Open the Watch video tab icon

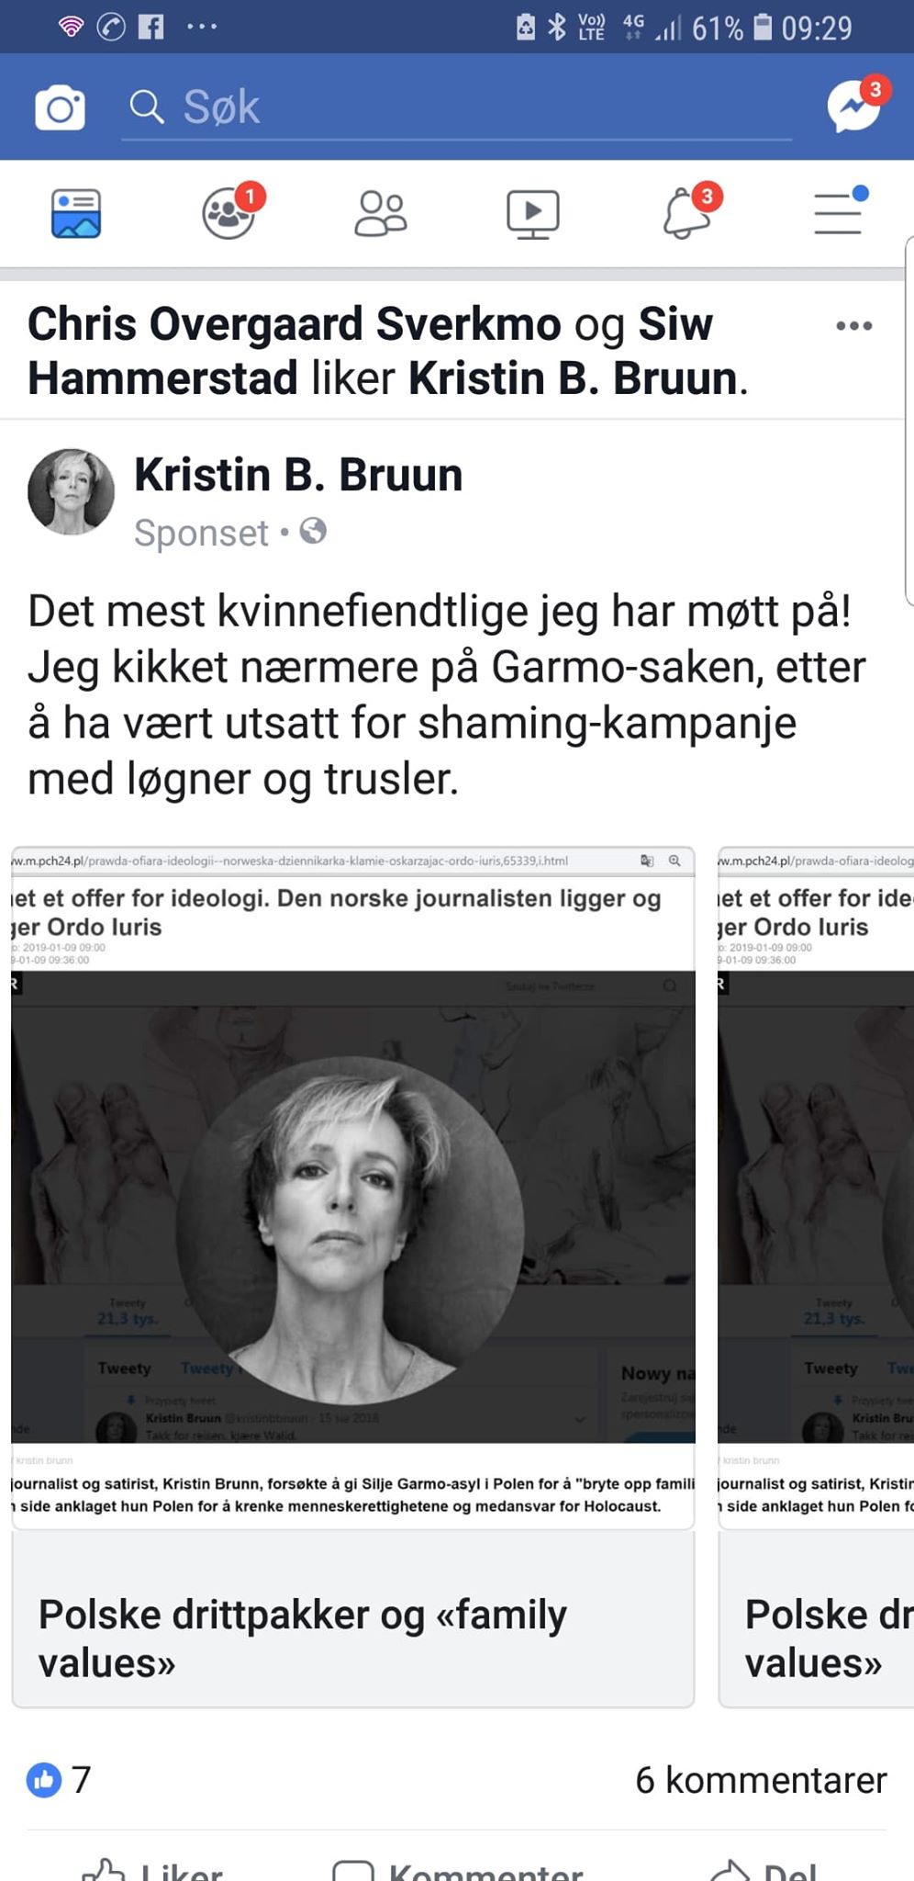point(533,214)
